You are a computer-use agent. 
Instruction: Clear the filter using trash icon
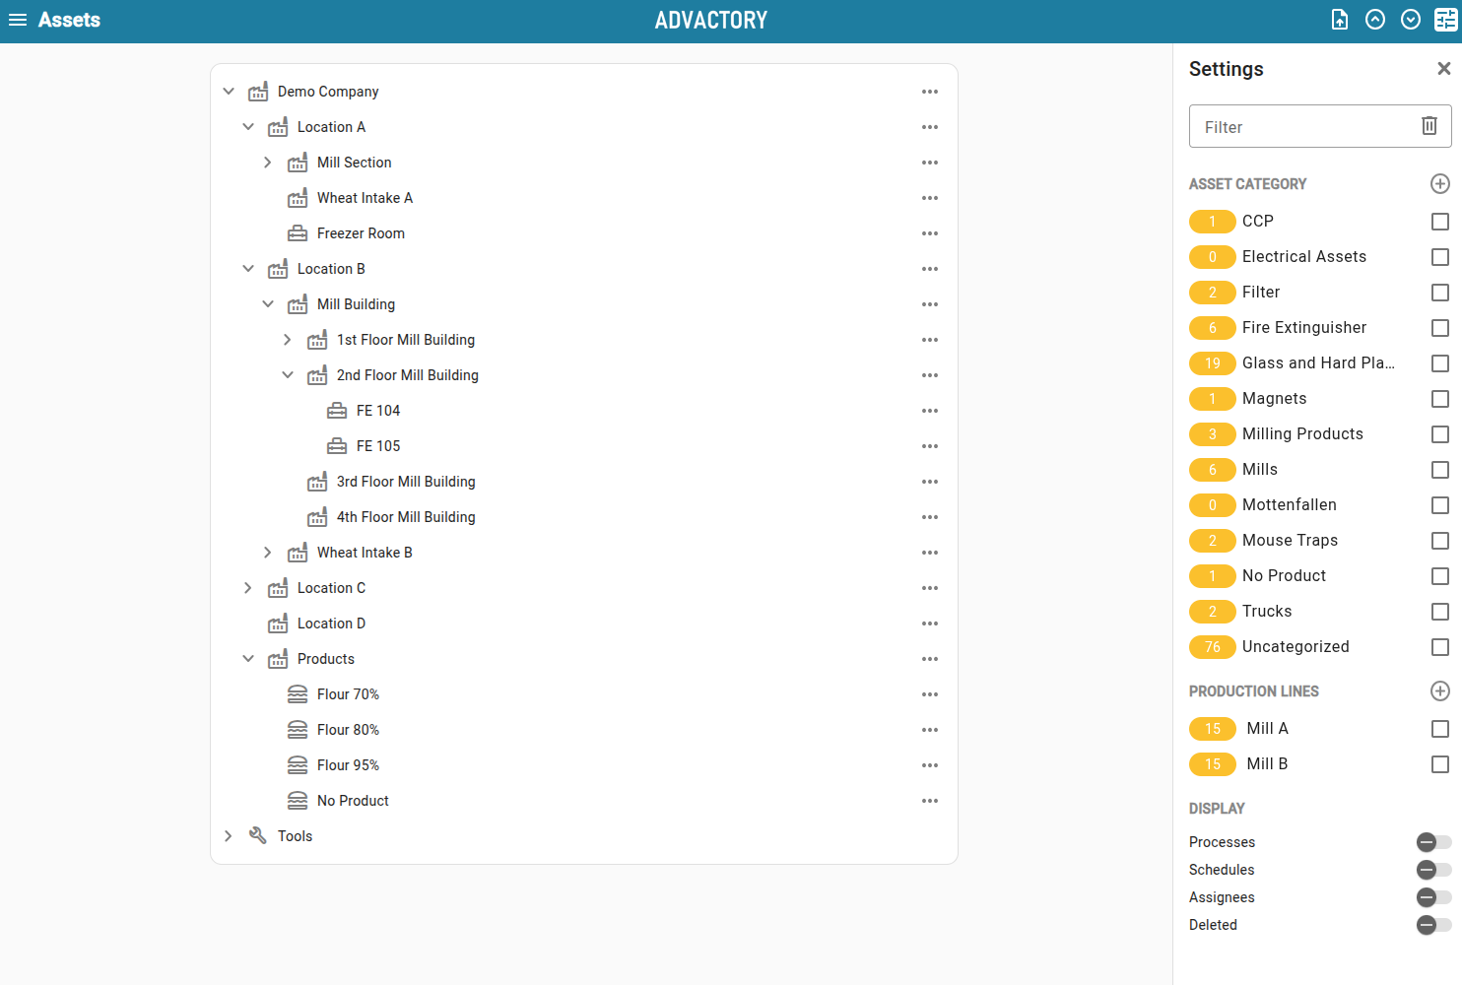pos(1429,126)
